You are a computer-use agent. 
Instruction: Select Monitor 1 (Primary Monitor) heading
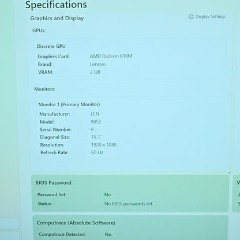point(69,104)
